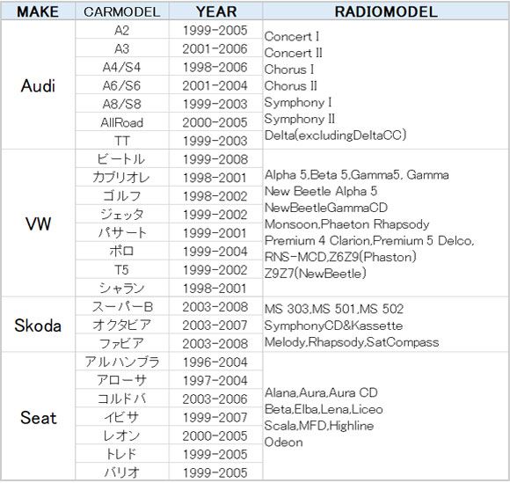The width and height of the screenshot is (510, 483).
Task: Click the A8/S8 car model cell
Action: (x=122, y=104)
